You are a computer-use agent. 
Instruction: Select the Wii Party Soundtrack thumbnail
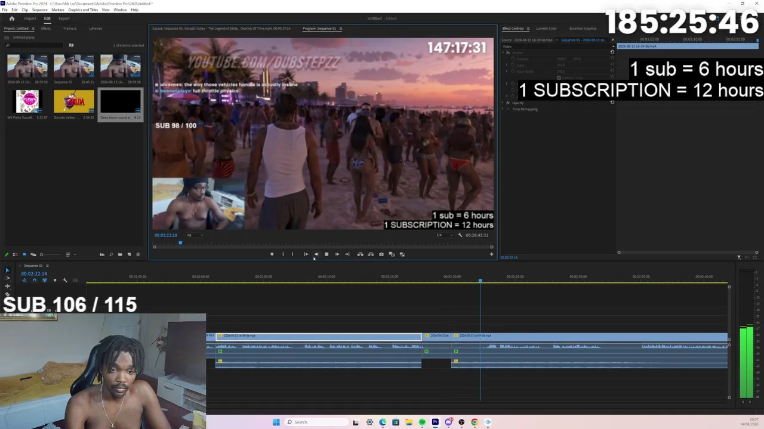tap(27, 101)
